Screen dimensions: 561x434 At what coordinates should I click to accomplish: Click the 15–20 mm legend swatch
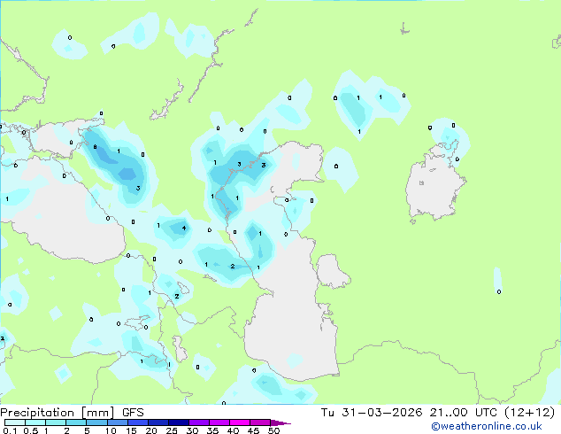(137, 422)
